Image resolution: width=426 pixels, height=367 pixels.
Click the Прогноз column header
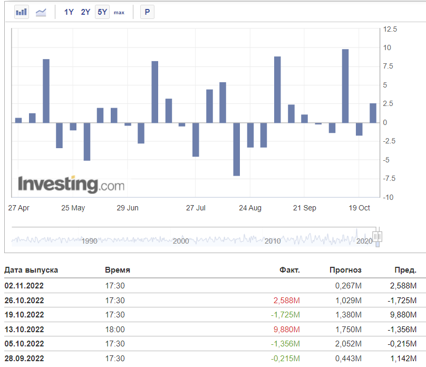[x=345, y=270]
